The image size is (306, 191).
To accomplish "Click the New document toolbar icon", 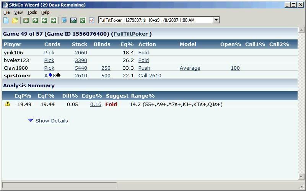I will pyautogui.click(x=6, y=20).
